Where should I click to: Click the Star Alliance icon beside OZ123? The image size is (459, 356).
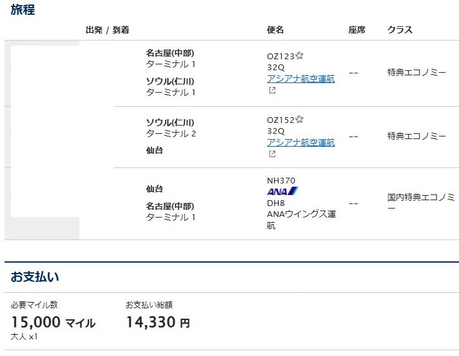pos(299,56)
